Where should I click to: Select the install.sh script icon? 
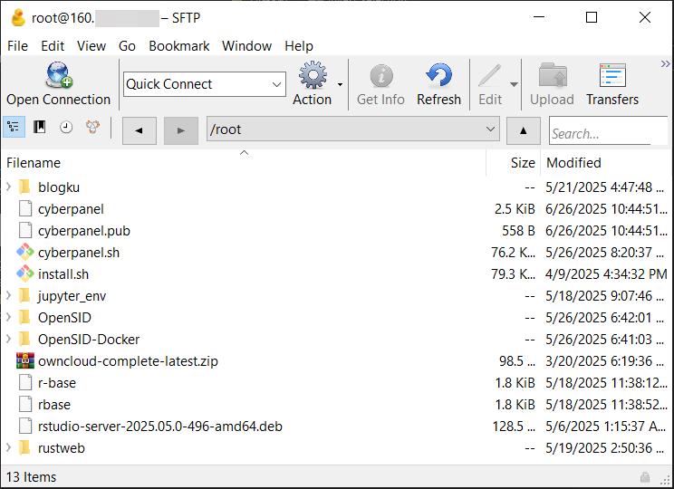[x=25, y=274]
